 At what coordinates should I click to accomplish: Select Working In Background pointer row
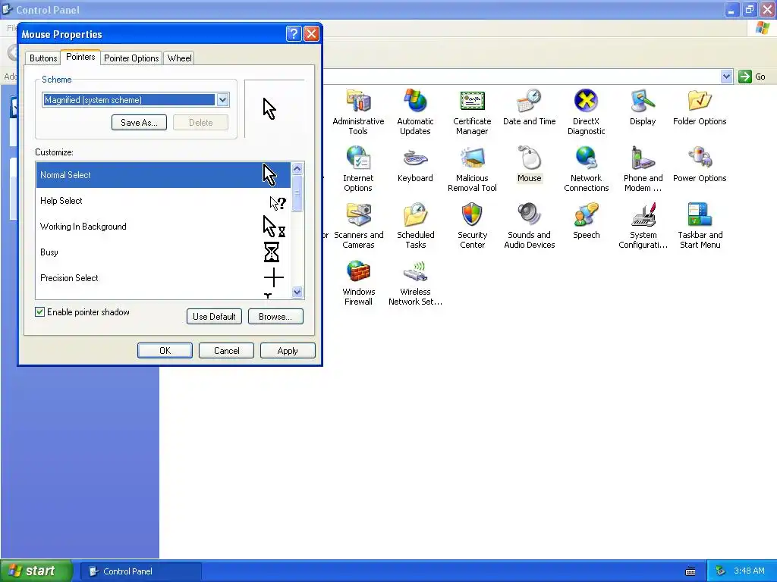click(163, 226)
